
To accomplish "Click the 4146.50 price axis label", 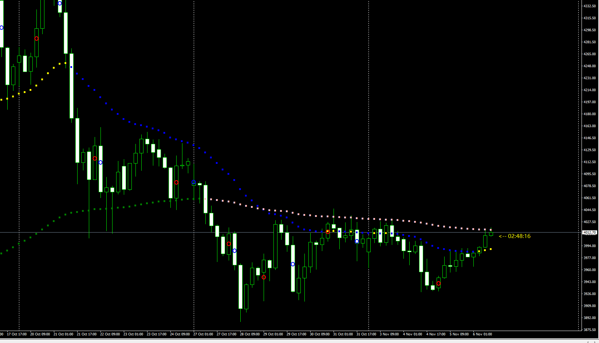I will [590, 138].
